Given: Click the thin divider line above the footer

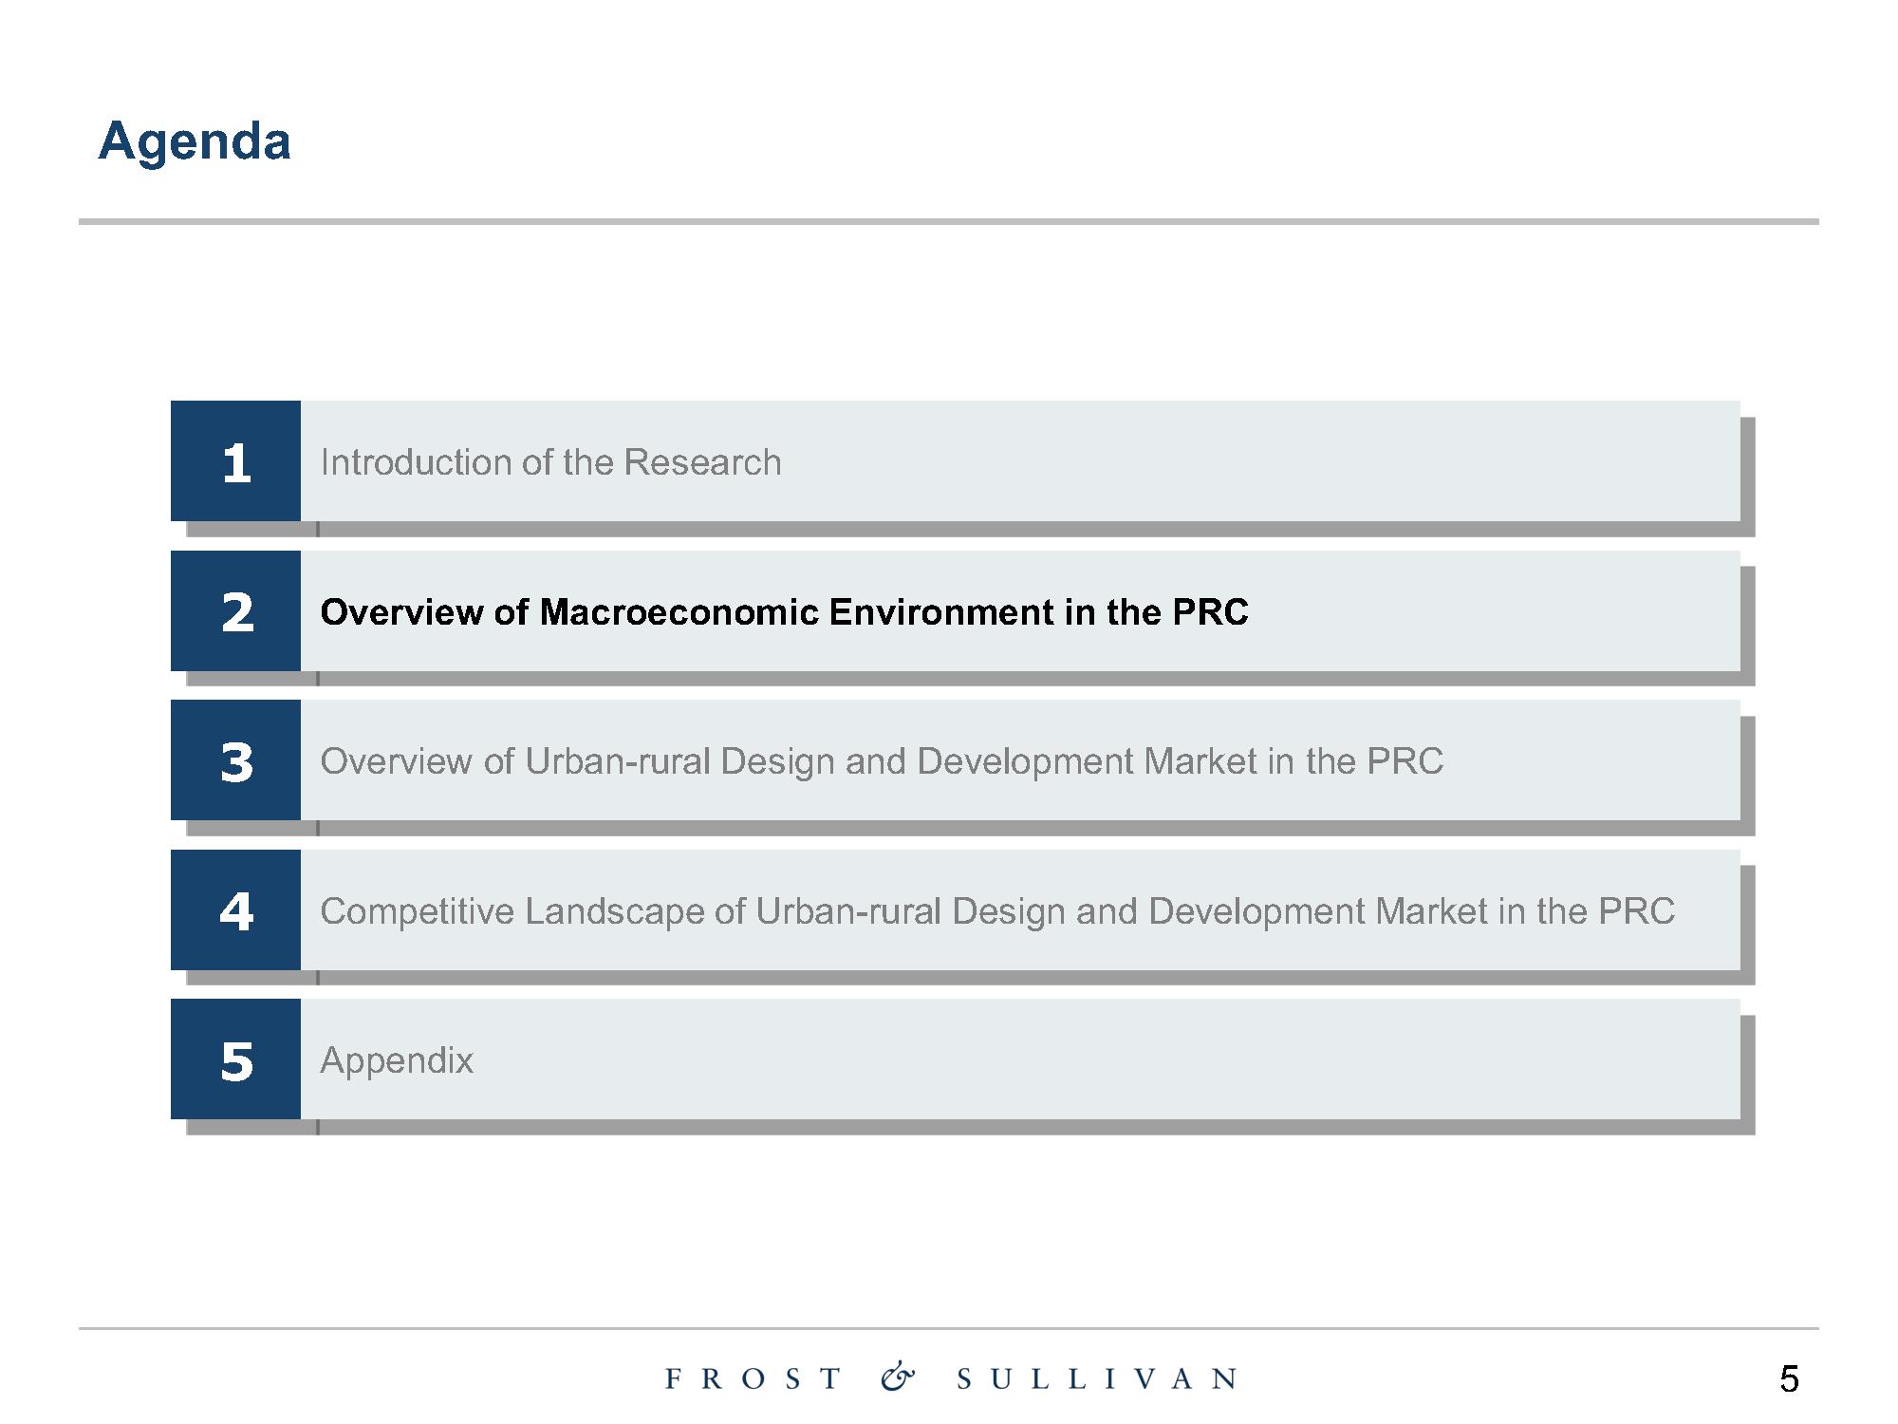Looking at the screenshot, I should pos(949,1328).
